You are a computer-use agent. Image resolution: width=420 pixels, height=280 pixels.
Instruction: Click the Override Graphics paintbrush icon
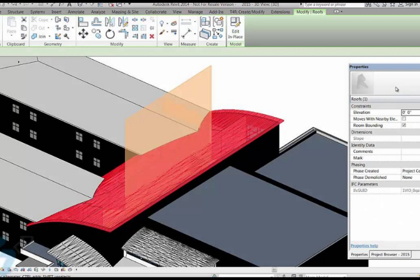coord(161,32)
